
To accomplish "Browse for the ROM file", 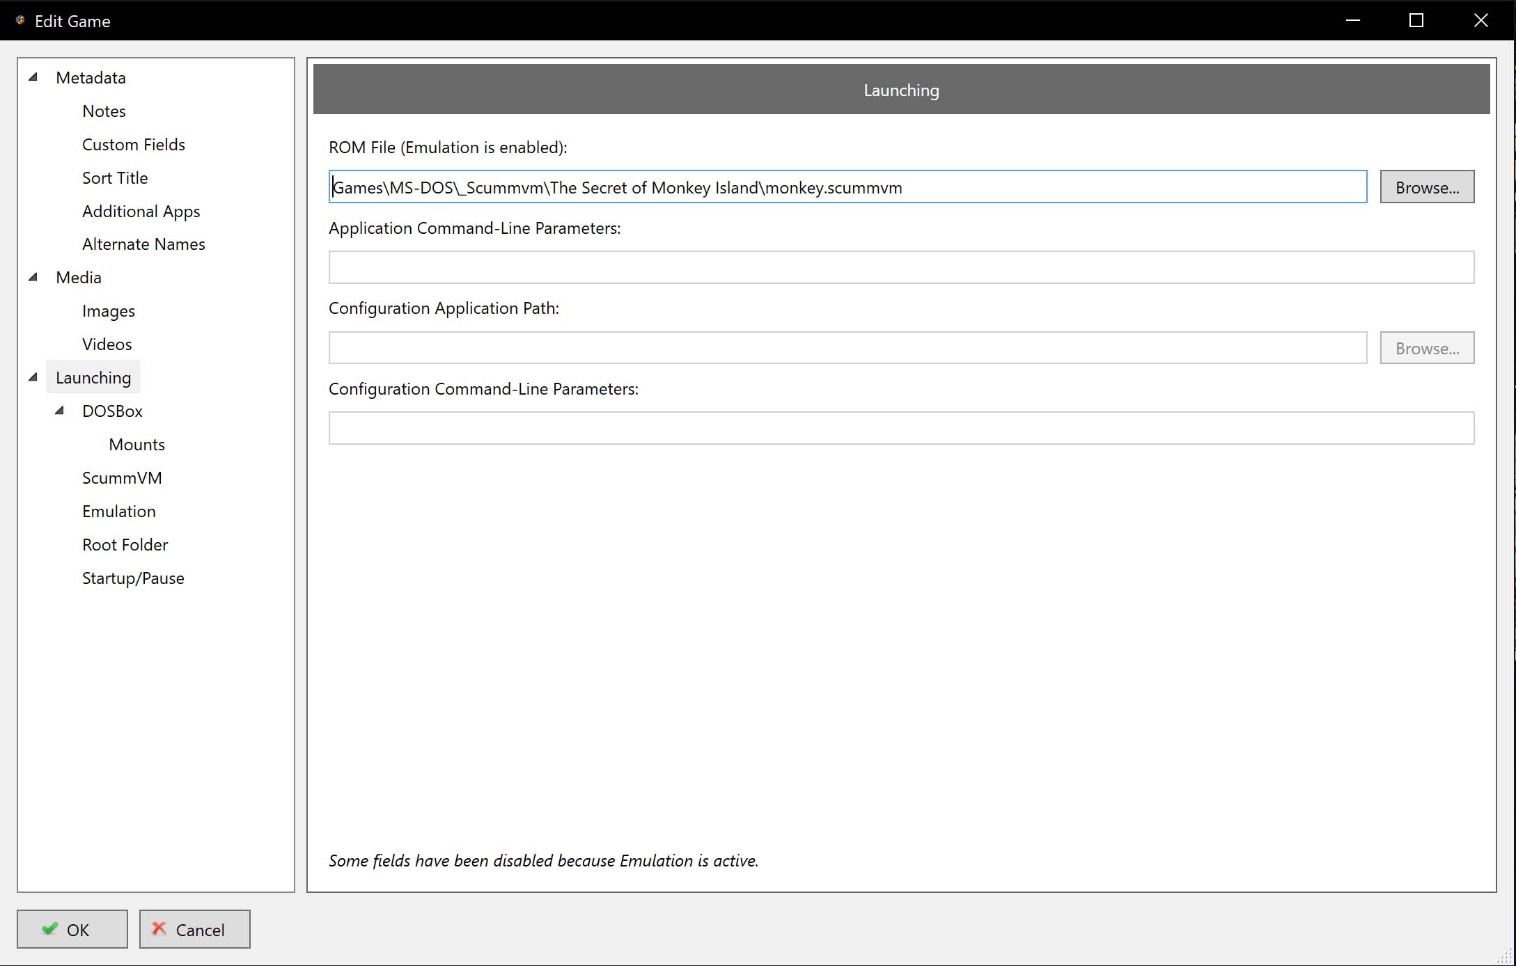I will coord(1427,187).
